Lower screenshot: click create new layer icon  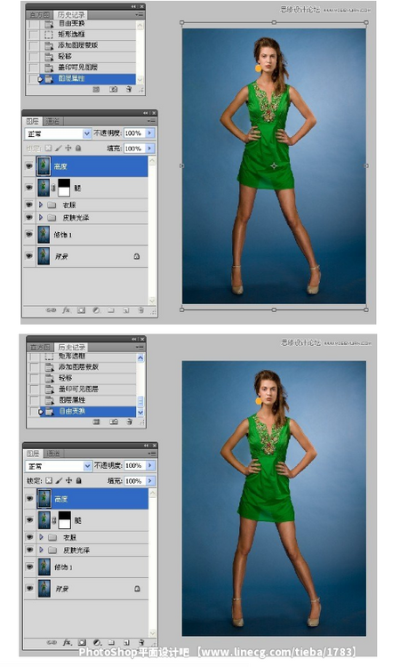(126, 642)
